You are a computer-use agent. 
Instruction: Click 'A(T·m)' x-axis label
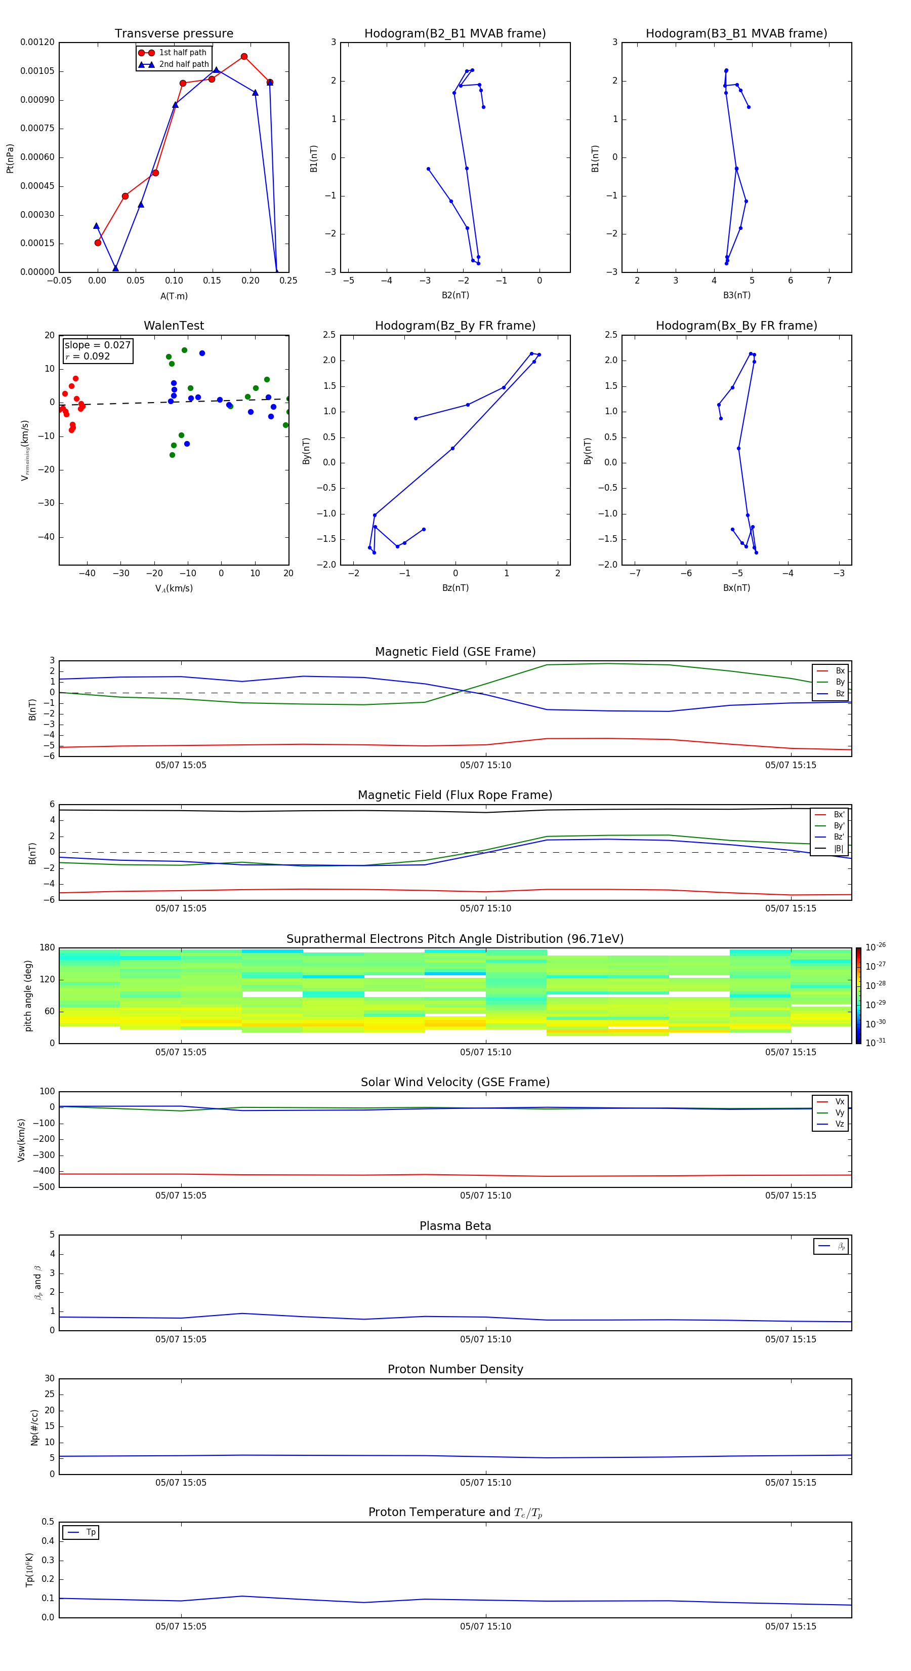click(x=174, y=296)
